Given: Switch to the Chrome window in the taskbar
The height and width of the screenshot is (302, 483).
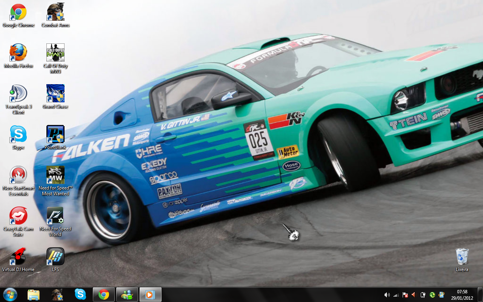Looking at the screenshot, I should coord(104,294).
